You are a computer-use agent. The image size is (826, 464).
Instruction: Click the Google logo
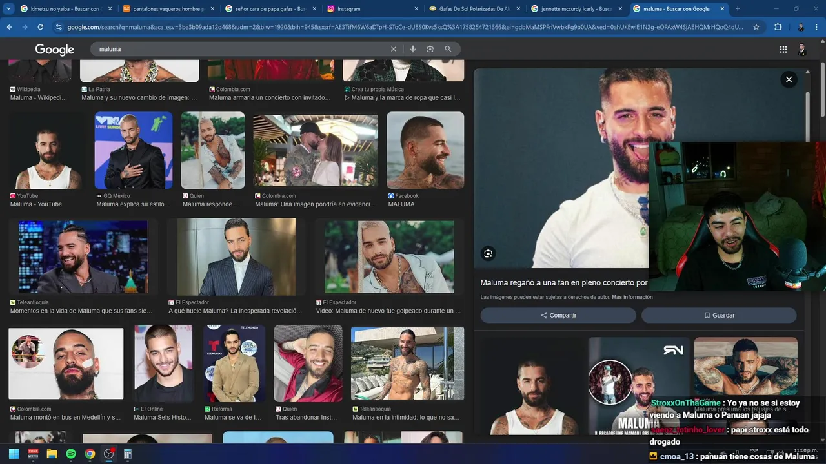(x=54, y=50)
